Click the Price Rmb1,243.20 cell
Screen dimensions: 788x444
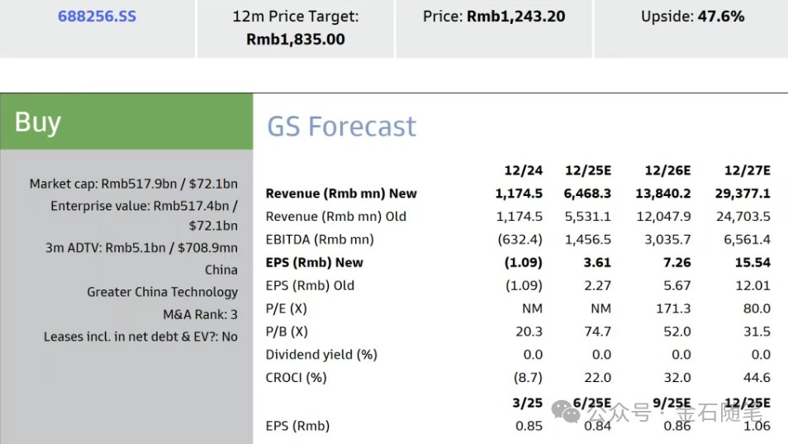(x=494, y=28)
